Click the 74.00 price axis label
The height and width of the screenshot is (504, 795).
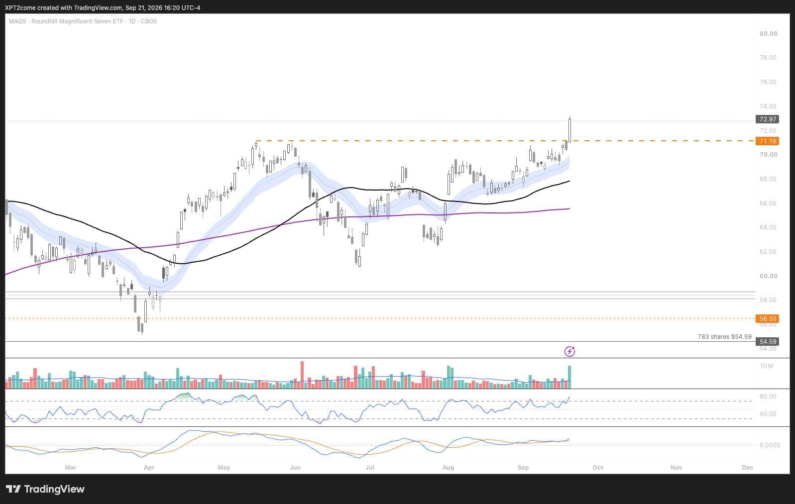768,106
